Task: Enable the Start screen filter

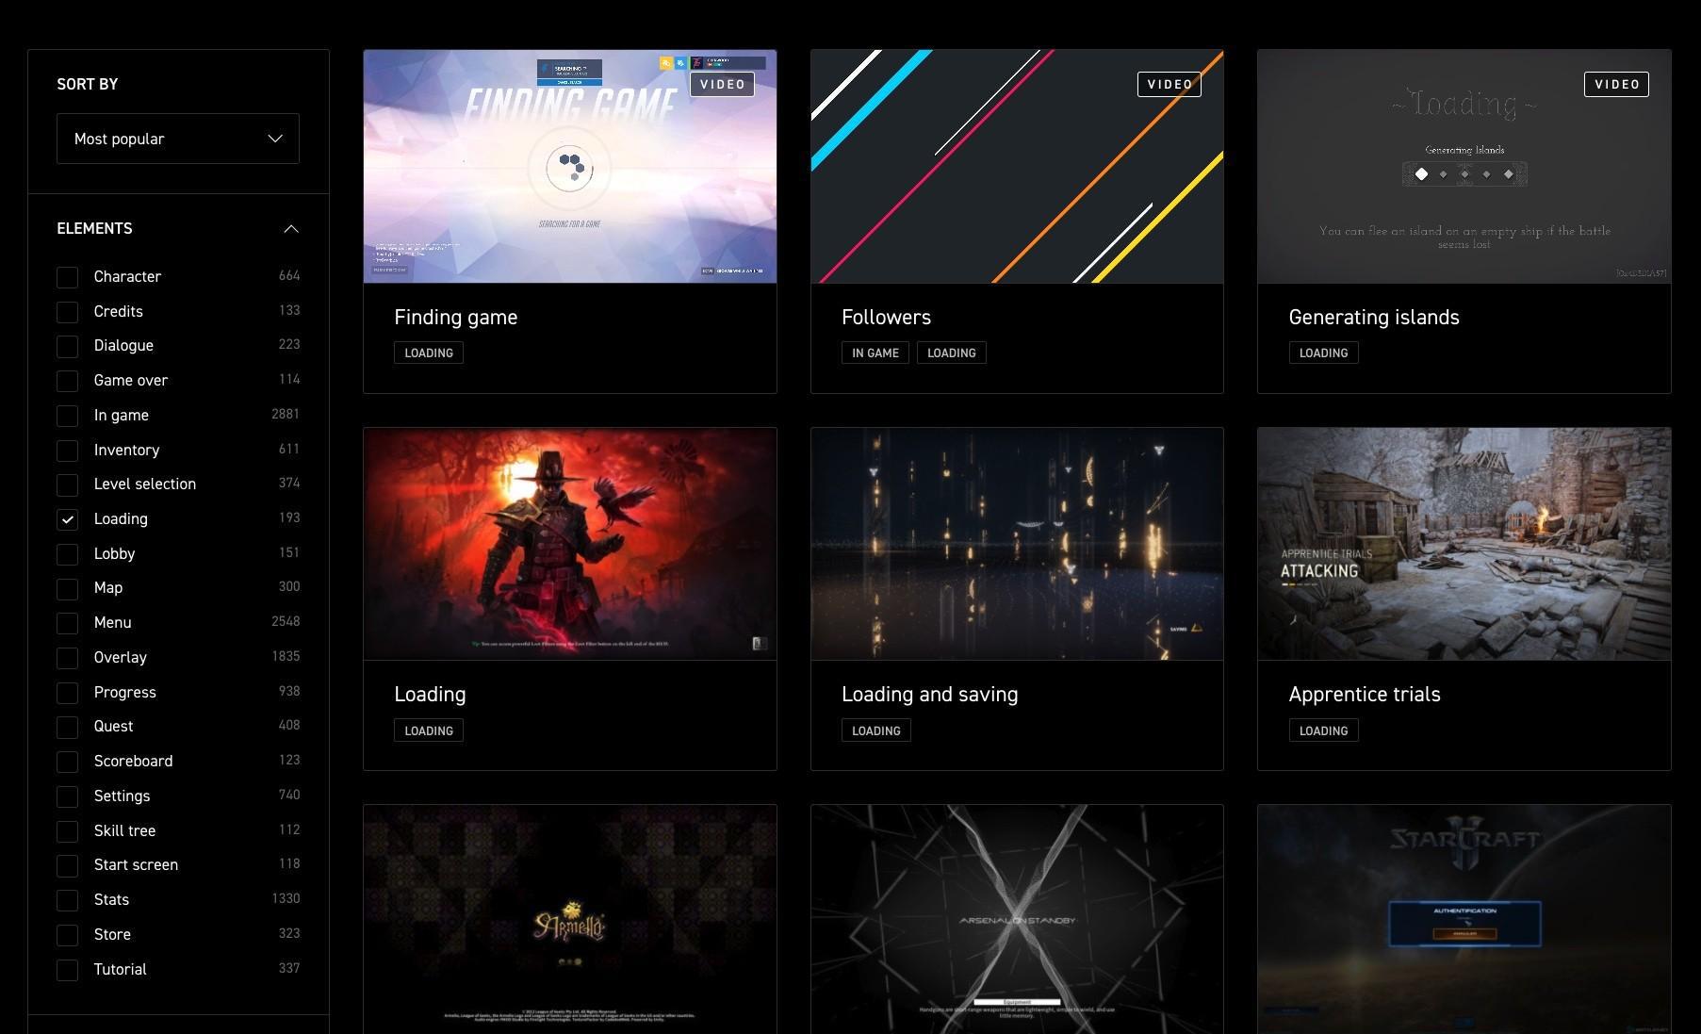Action: click(x=67, y=865)
